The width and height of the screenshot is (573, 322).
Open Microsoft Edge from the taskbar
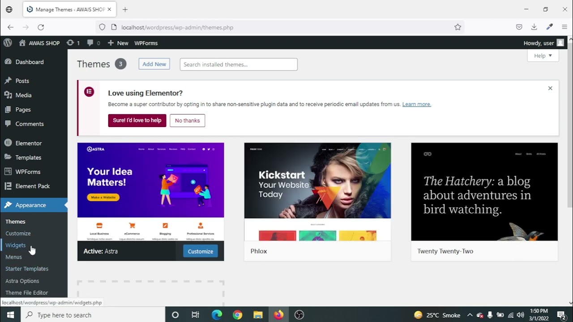click(217, 315)
